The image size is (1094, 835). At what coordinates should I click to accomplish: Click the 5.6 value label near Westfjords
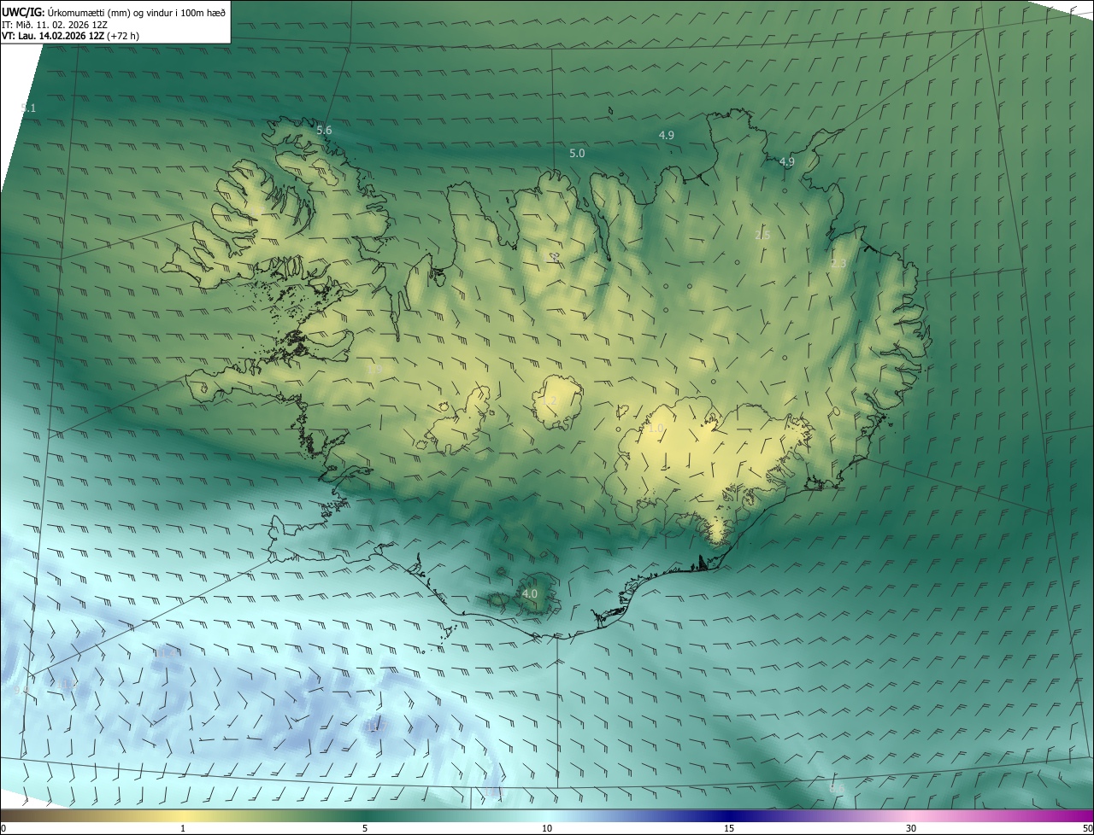click(324, 130)
